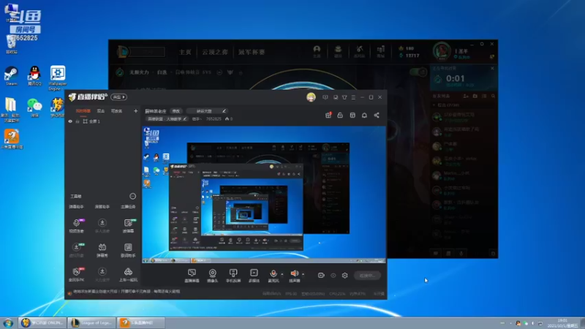Image resolution: width=585 pixels, height=329 pixels.
Task: Expand the arrow next to microphone
Action: (x=282, y=274)
